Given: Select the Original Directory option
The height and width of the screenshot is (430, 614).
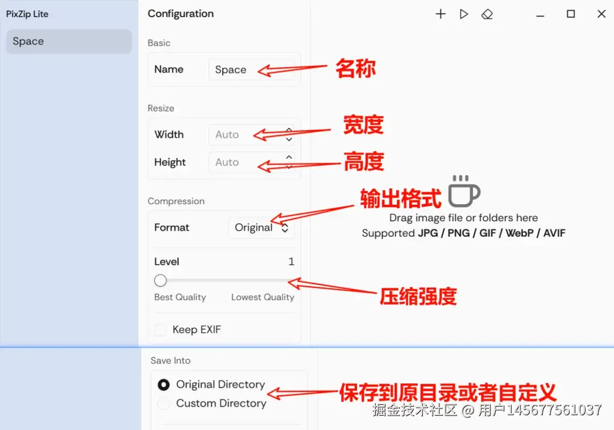Looking at the screenshot, I should [x=164, y=384].
